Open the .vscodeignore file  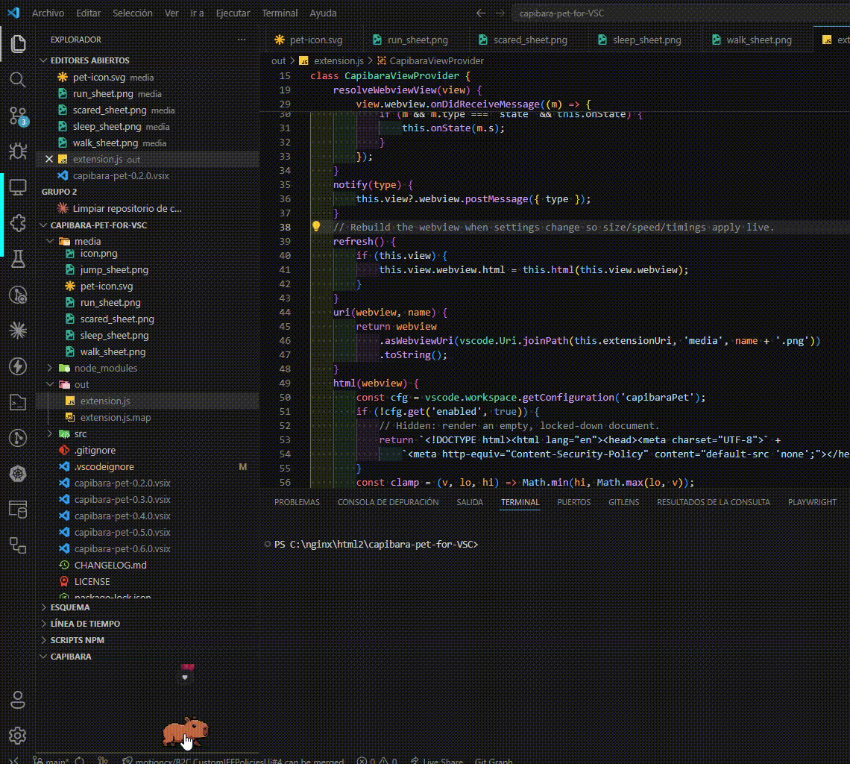click(104, 466)
